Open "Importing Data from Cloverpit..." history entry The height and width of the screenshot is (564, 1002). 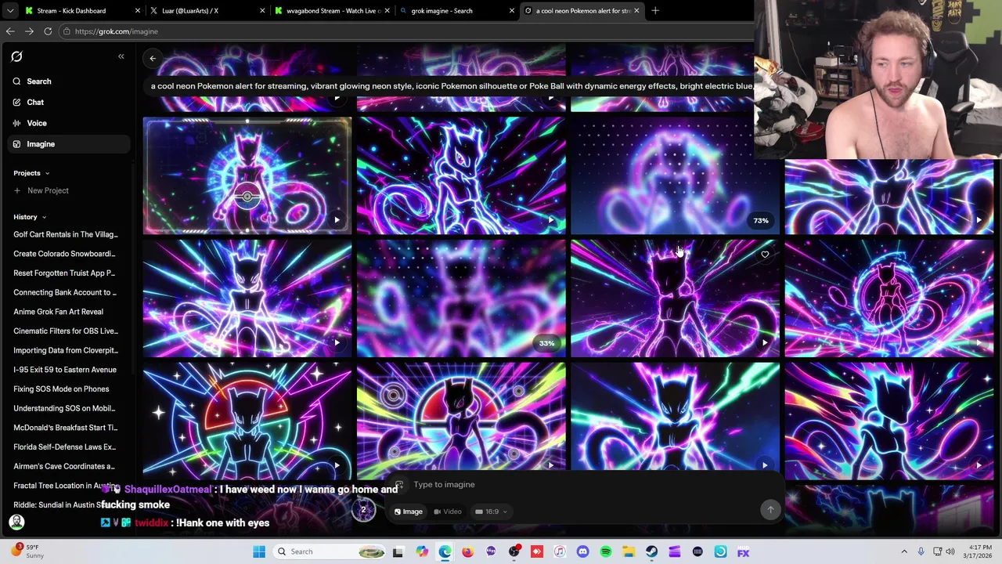(66, 350)
